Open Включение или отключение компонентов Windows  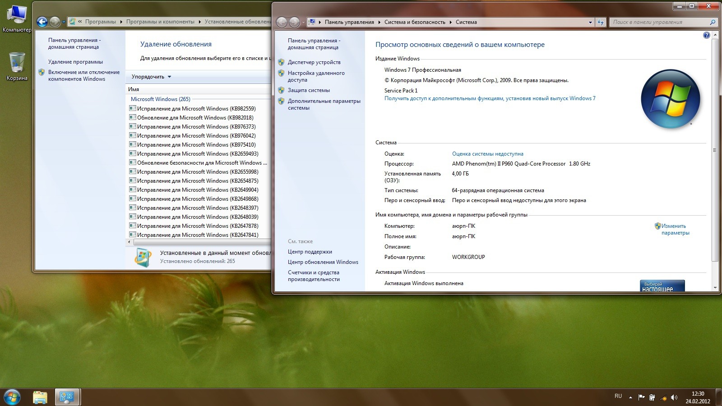pyautogui.click(x=84, y=75)
